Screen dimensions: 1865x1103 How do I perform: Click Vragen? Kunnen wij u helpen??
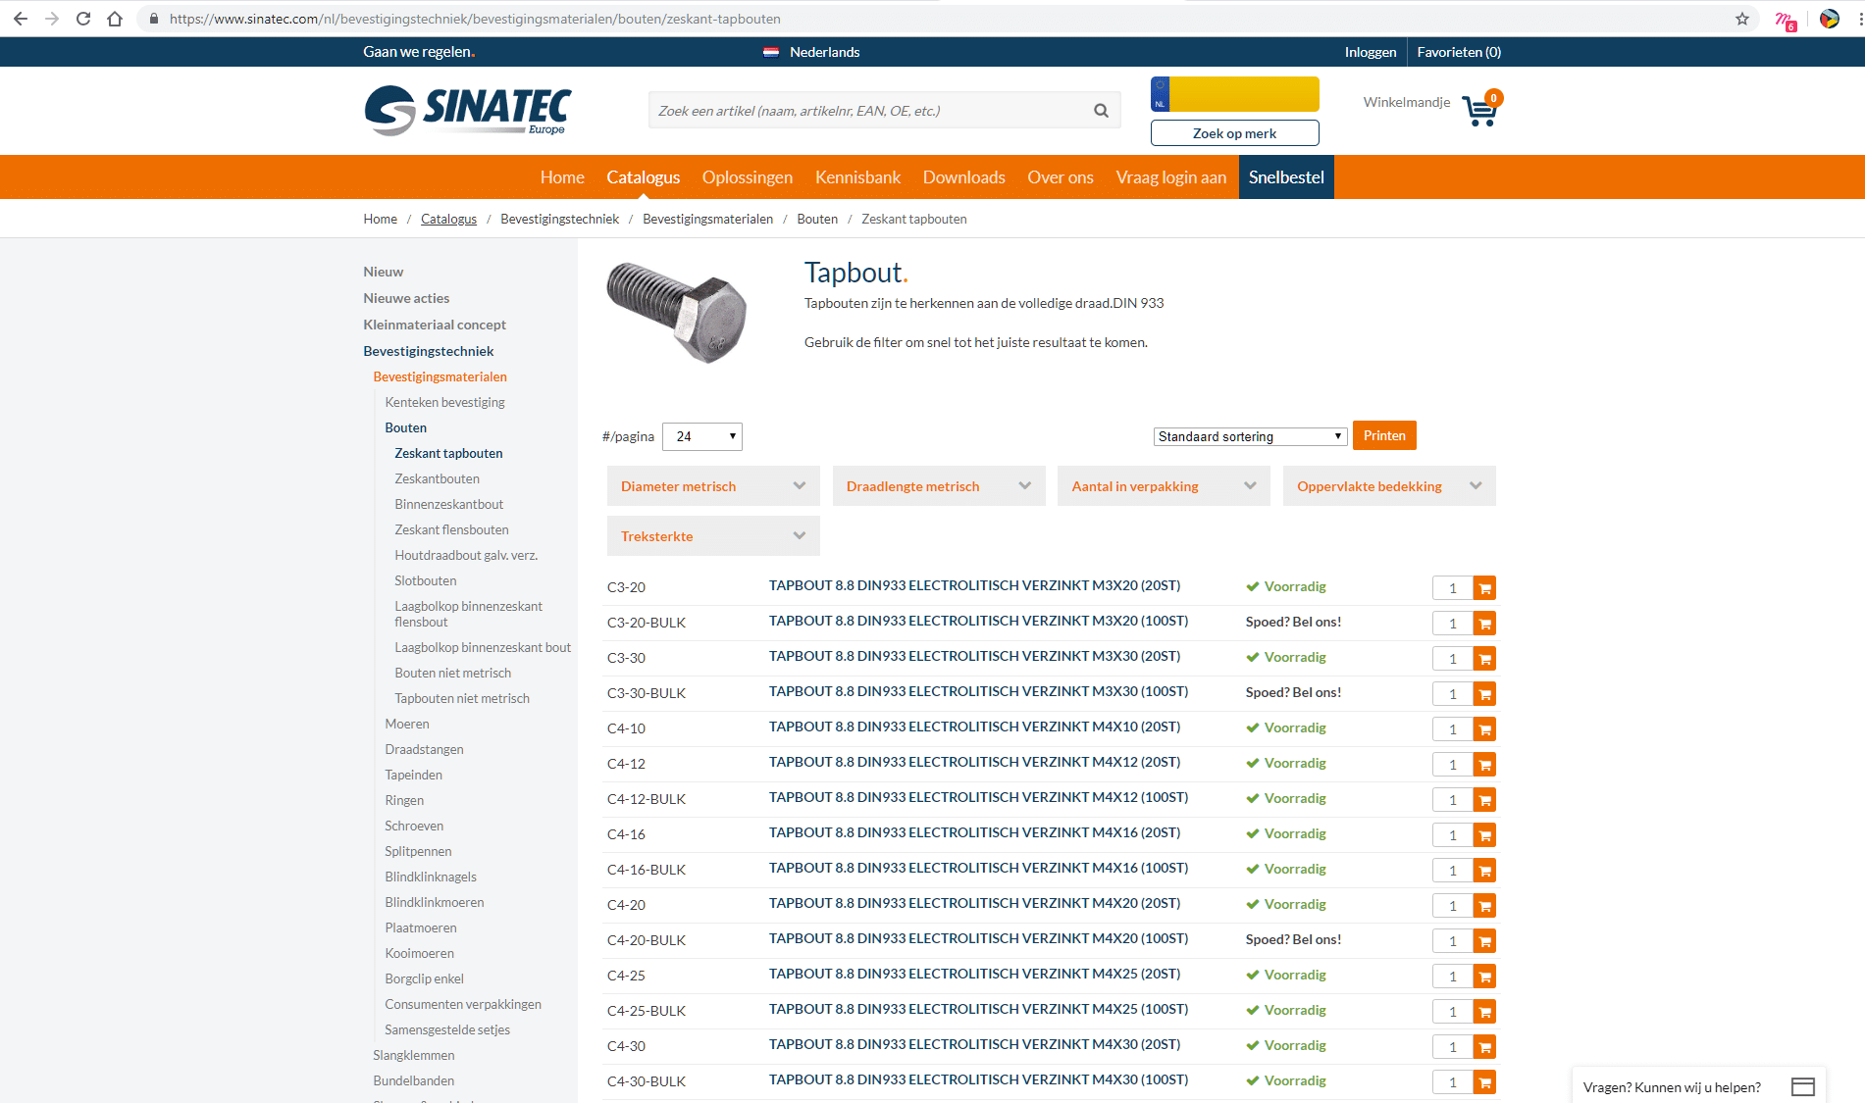coord(1672,1087)
